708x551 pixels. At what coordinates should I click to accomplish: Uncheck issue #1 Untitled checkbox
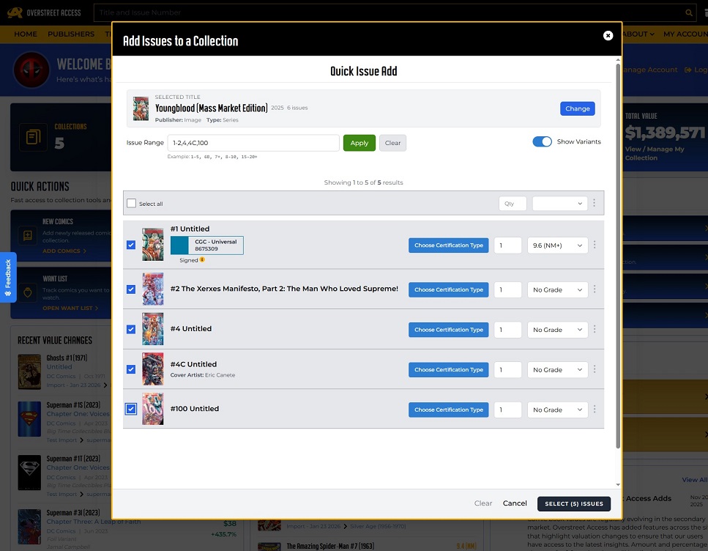[131, 245]
